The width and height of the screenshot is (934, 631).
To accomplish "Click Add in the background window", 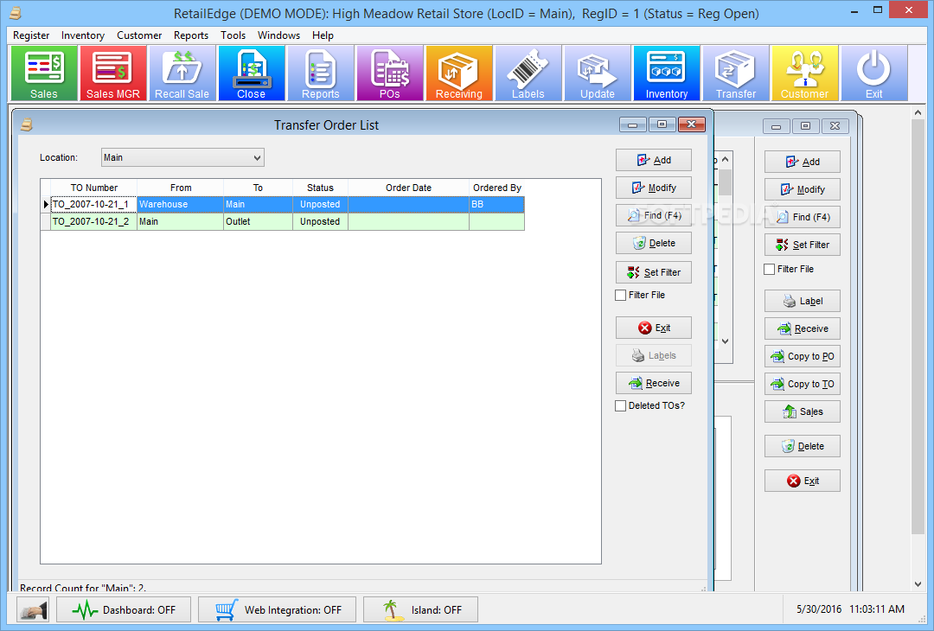I will coord(803,162).
